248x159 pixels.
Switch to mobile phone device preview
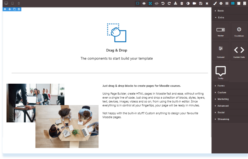(19, 3)
